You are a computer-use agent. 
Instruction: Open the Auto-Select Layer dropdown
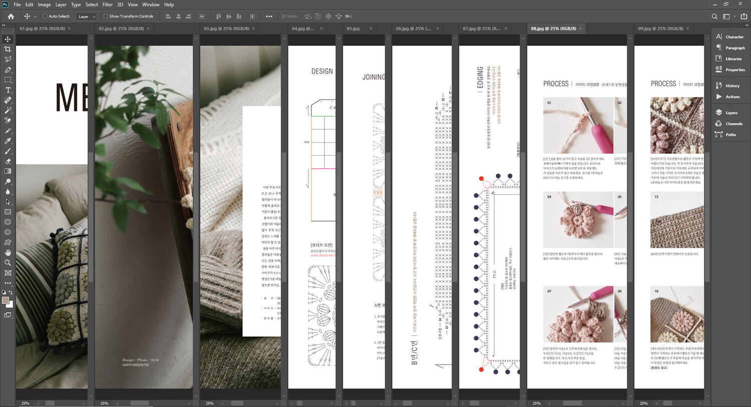(x=86, y=17)
